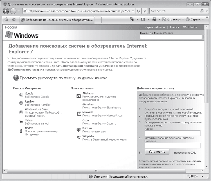Click the Google search provider link
This screenshot has height=181, width=211.
(x=29, y=94)
